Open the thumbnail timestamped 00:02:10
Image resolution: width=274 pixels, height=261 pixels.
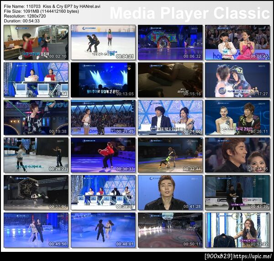point(36,43)
